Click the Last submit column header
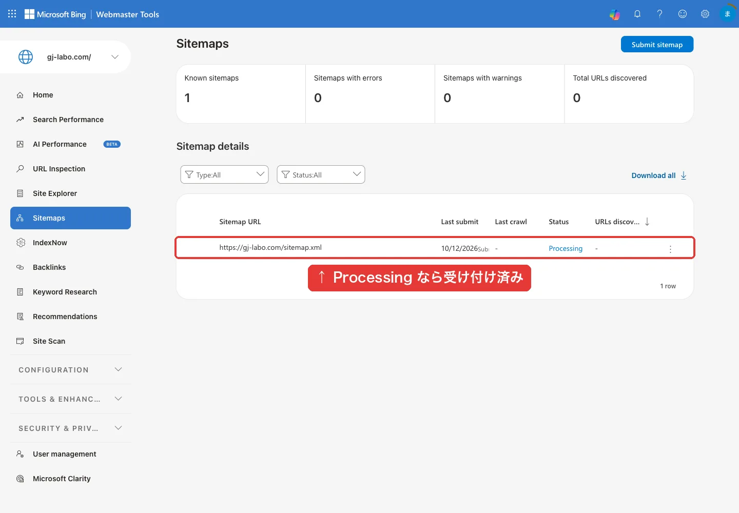 [x=460, y=222]
